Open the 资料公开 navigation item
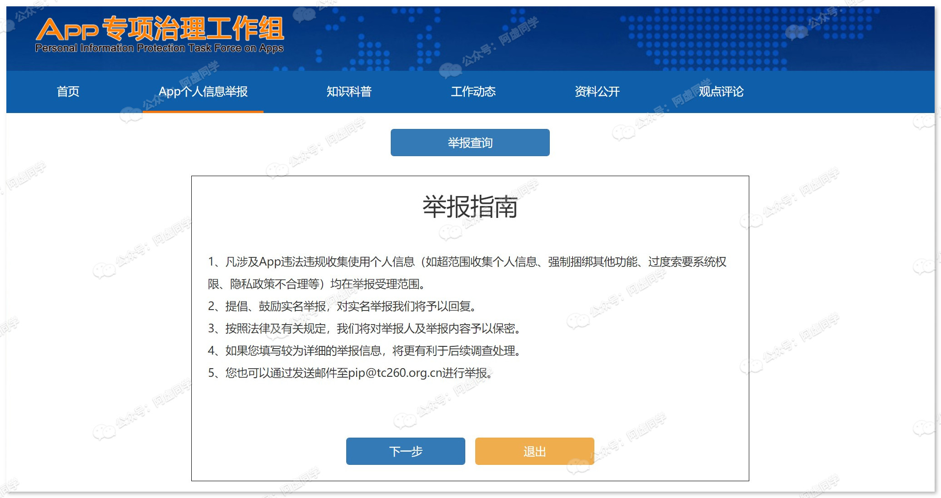 [597, 92]
